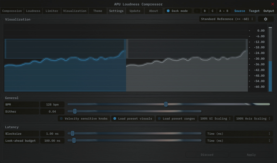Open Standard Reference dropdown
This screenshot has height=163, width=277.
tap(227, 19)
